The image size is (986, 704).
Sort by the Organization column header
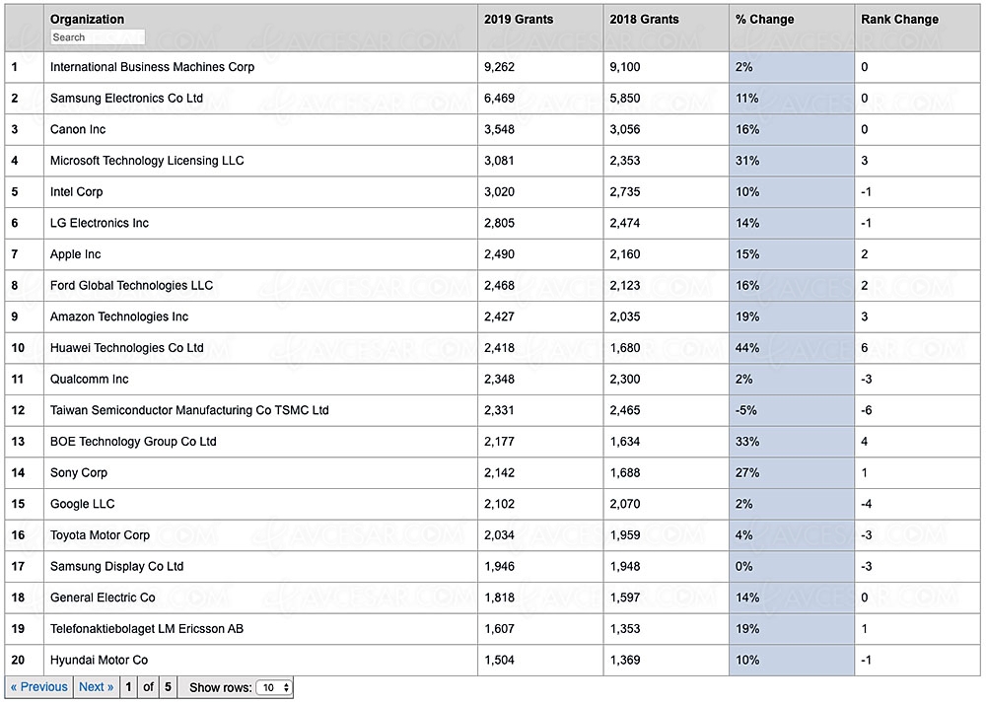click(87, 19)
